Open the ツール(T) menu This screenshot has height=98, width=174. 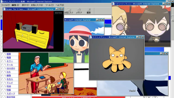[x=49, y=5]
